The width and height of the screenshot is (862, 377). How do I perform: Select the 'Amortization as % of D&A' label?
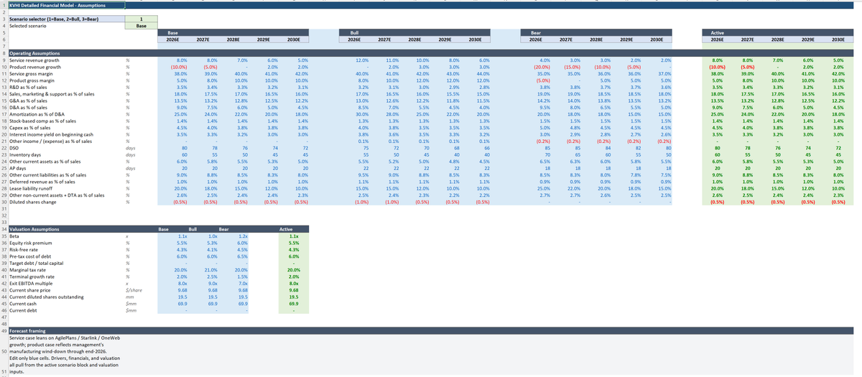click(x=35, y=113)
